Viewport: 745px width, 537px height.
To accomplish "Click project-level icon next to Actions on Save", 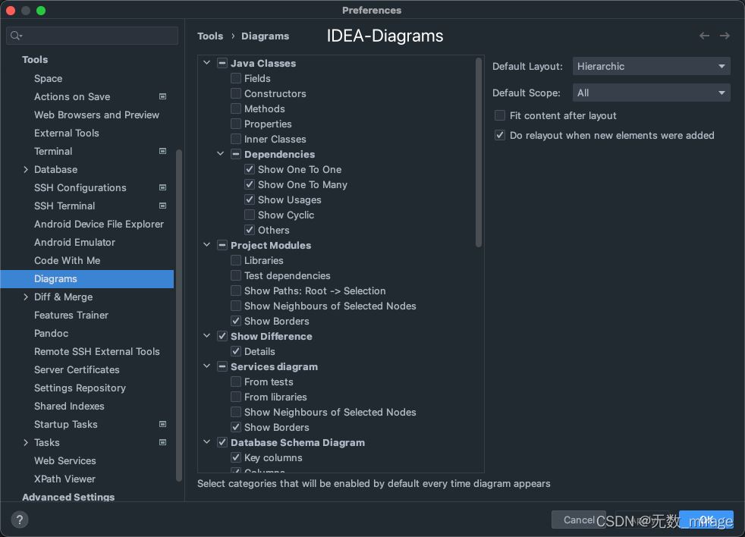I will (162, 96).
